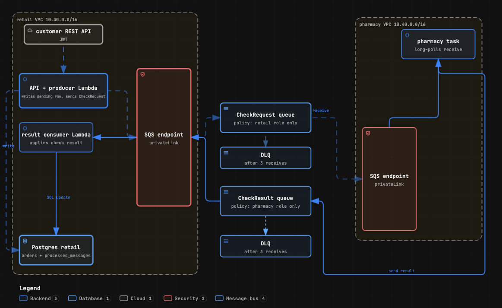This screenshot has height=308, width=502.
Task: Click 'privateLink' subtitle in retail VPC
Action: point(164,143)
